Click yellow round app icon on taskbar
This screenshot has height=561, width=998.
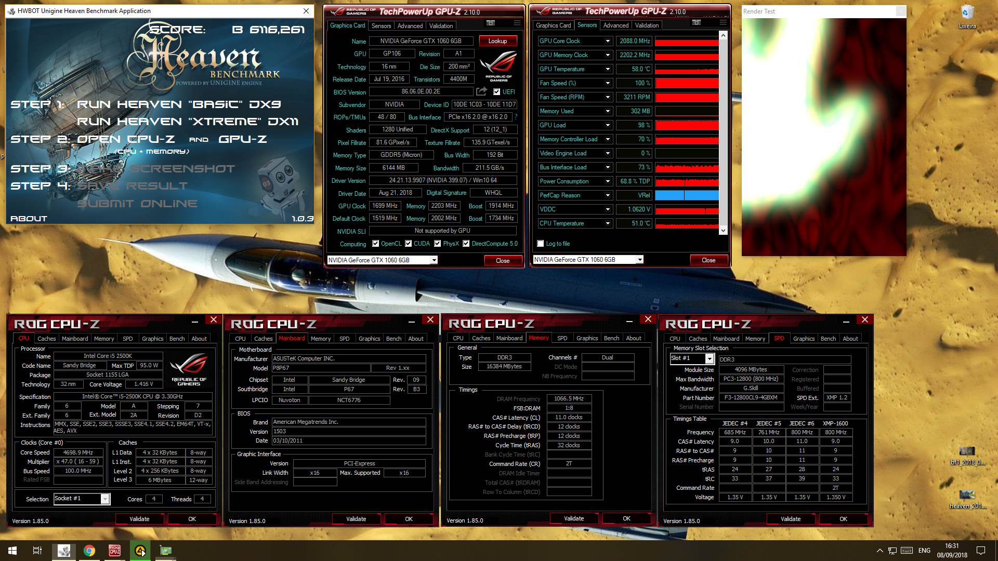(140, 551)
